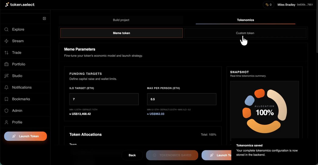The image size is (318, 165).
Task: Open Stream via its lightning bolt icon
Action: click(x=7, y=41)
